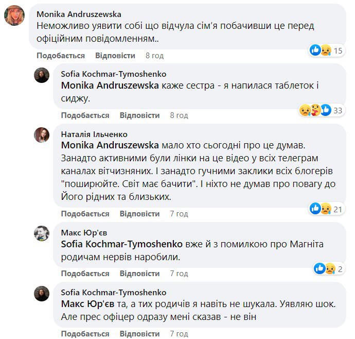Viewport: 355px width, 339px height.
Task: Reply to Макс Юр'єв's comment
Action: [139, 274]
